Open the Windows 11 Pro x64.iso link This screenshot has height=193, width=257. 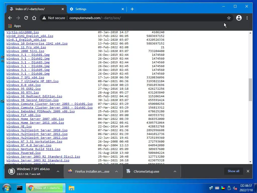(26, 47)
